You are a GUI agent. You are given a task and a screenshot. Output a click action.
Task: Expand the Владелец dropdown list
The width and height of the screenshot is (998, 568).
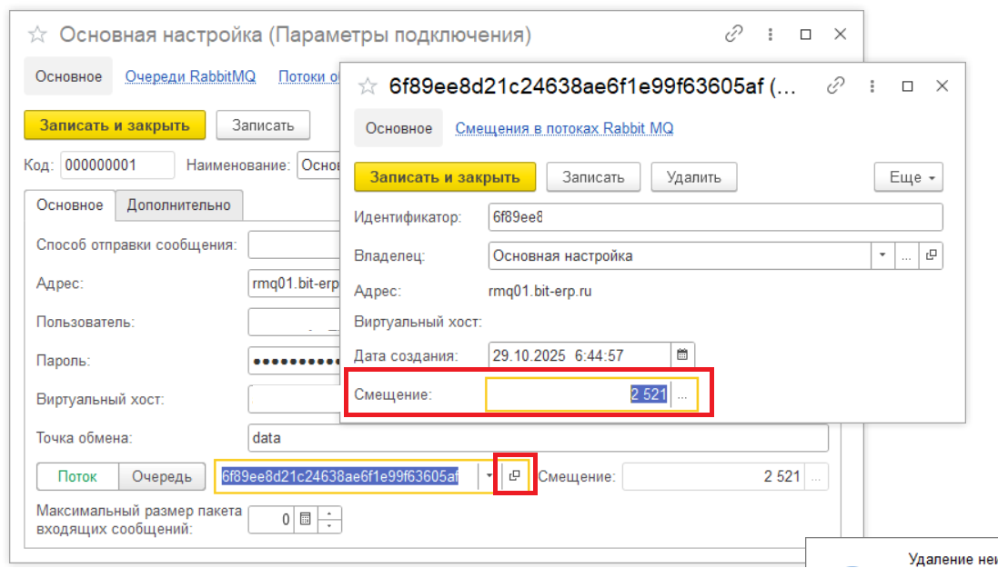(882, 255)
